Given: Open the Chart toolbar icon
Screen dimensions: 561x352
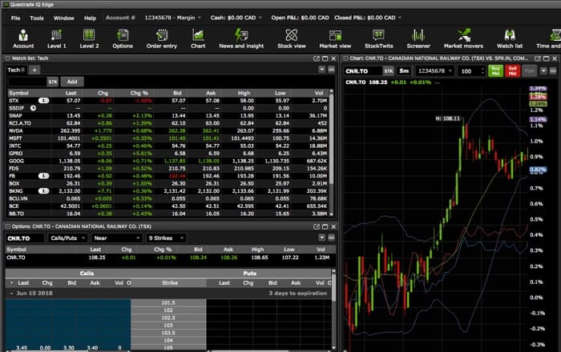Looking at the screenshot, I should pyautogui.click(x=198, y=39).
